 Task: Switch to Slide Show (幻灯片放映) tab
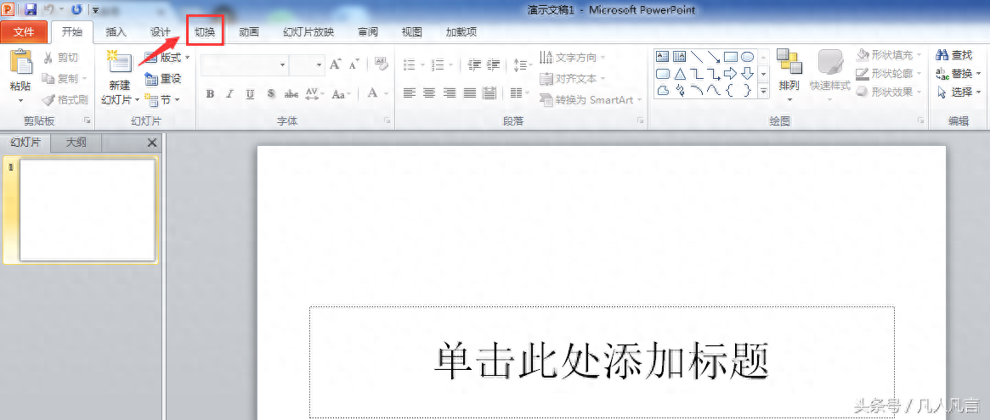(308, 32)
